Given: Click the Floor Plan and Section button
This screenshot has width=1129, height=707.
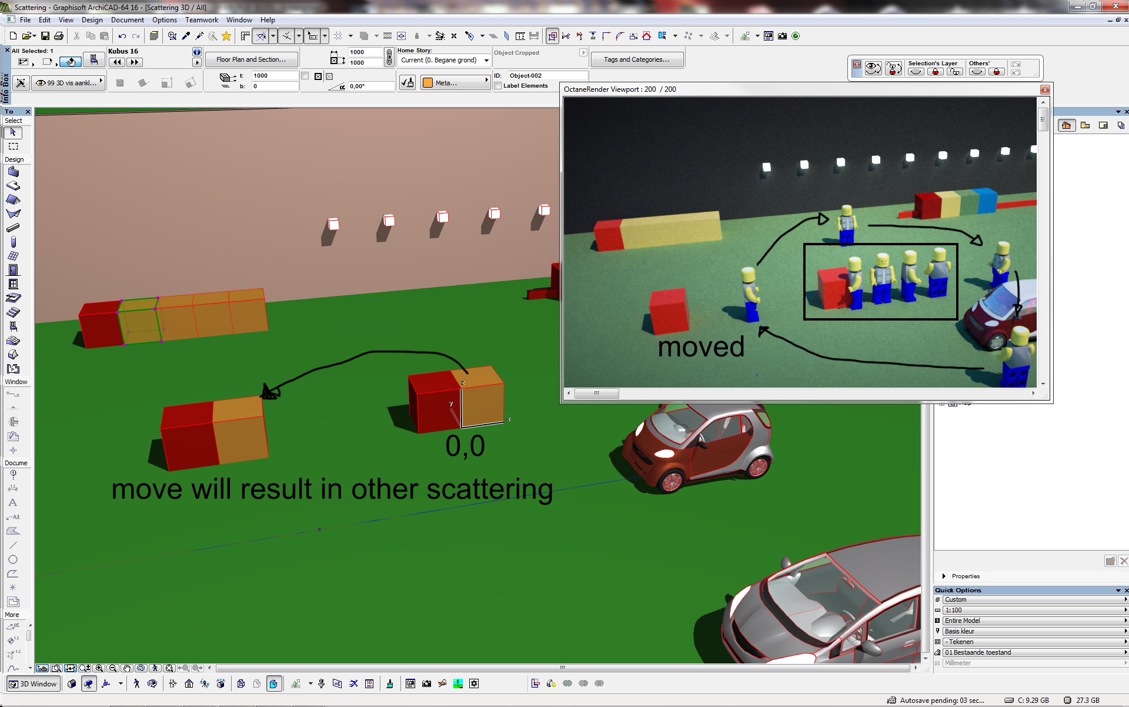Looking at the screenshot, I should (x=251, y=59).
